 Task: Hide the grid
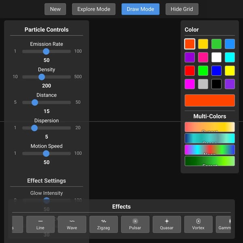pos(182,9)
